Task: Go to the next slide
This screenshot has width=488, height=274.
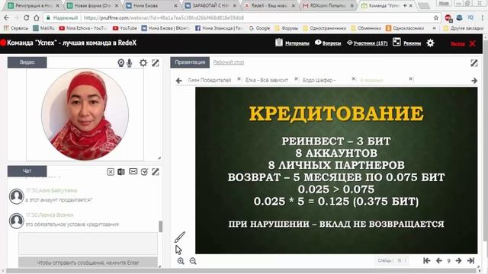Action: (458, 260)
